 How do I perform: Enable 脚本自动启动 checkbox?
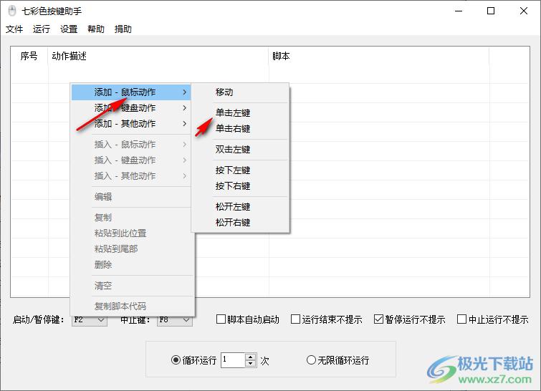click(x=221, y=319)
